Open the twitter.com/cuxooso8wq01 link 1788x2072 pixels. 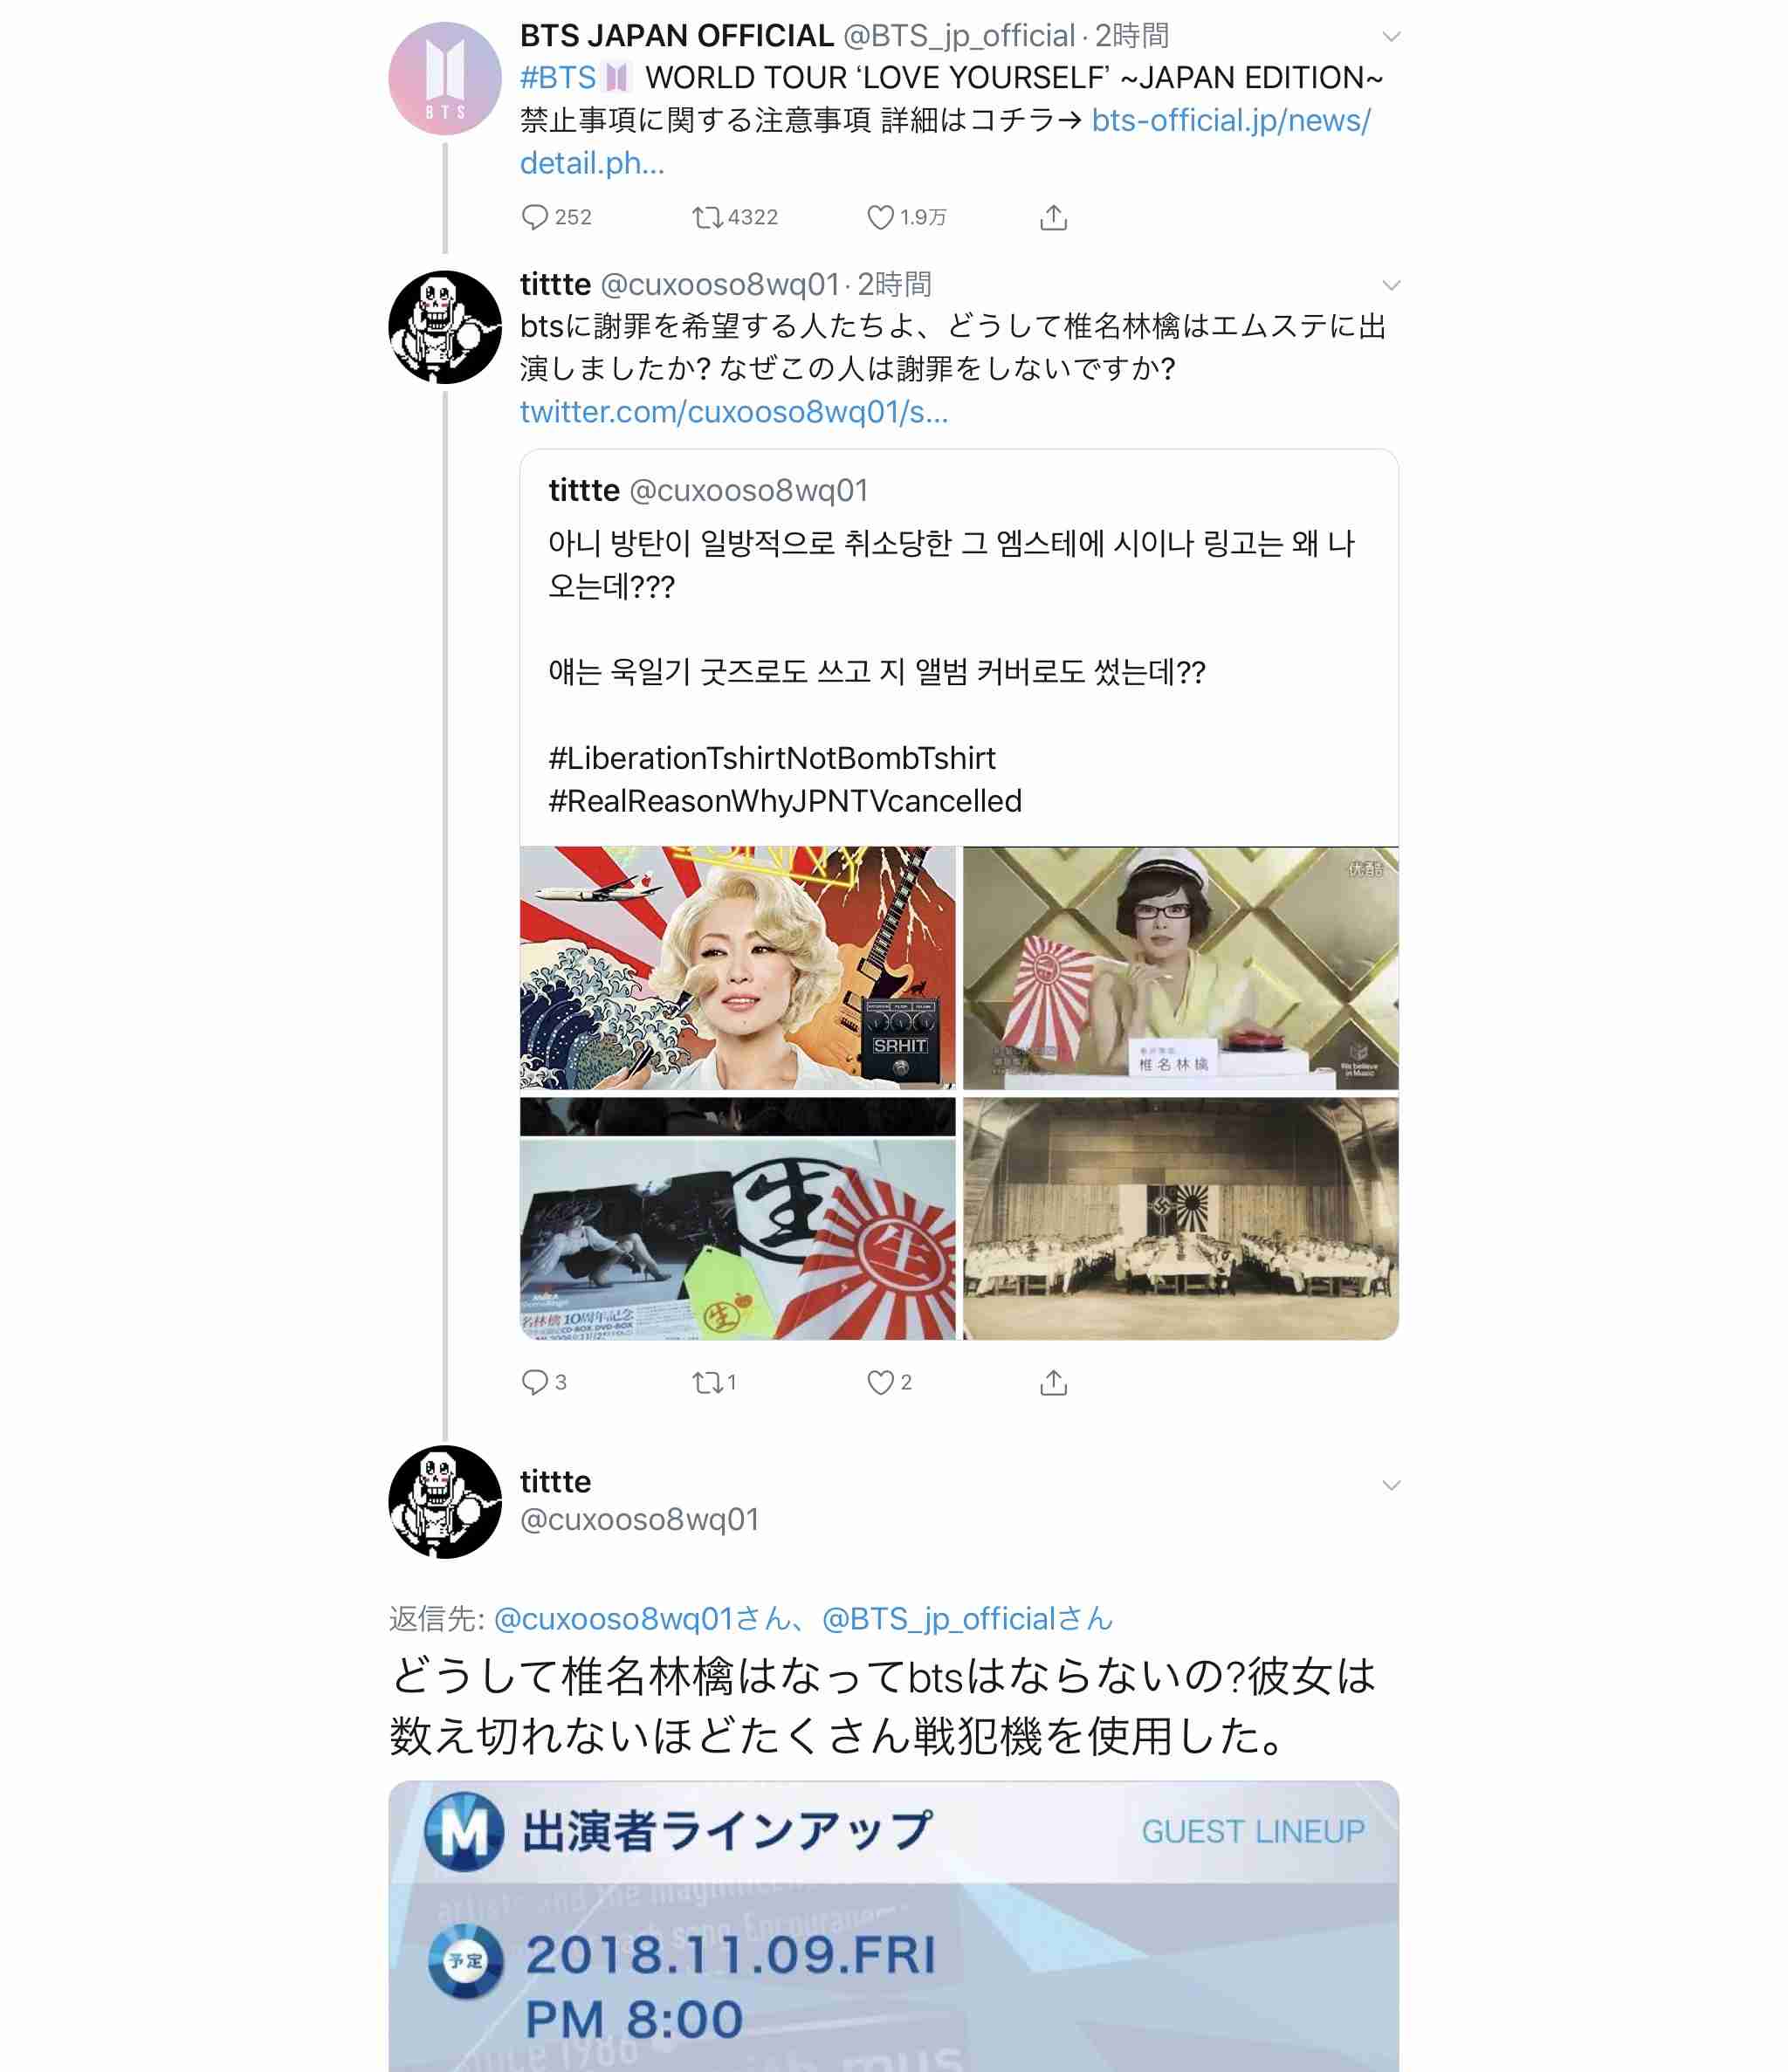point(733,411)
